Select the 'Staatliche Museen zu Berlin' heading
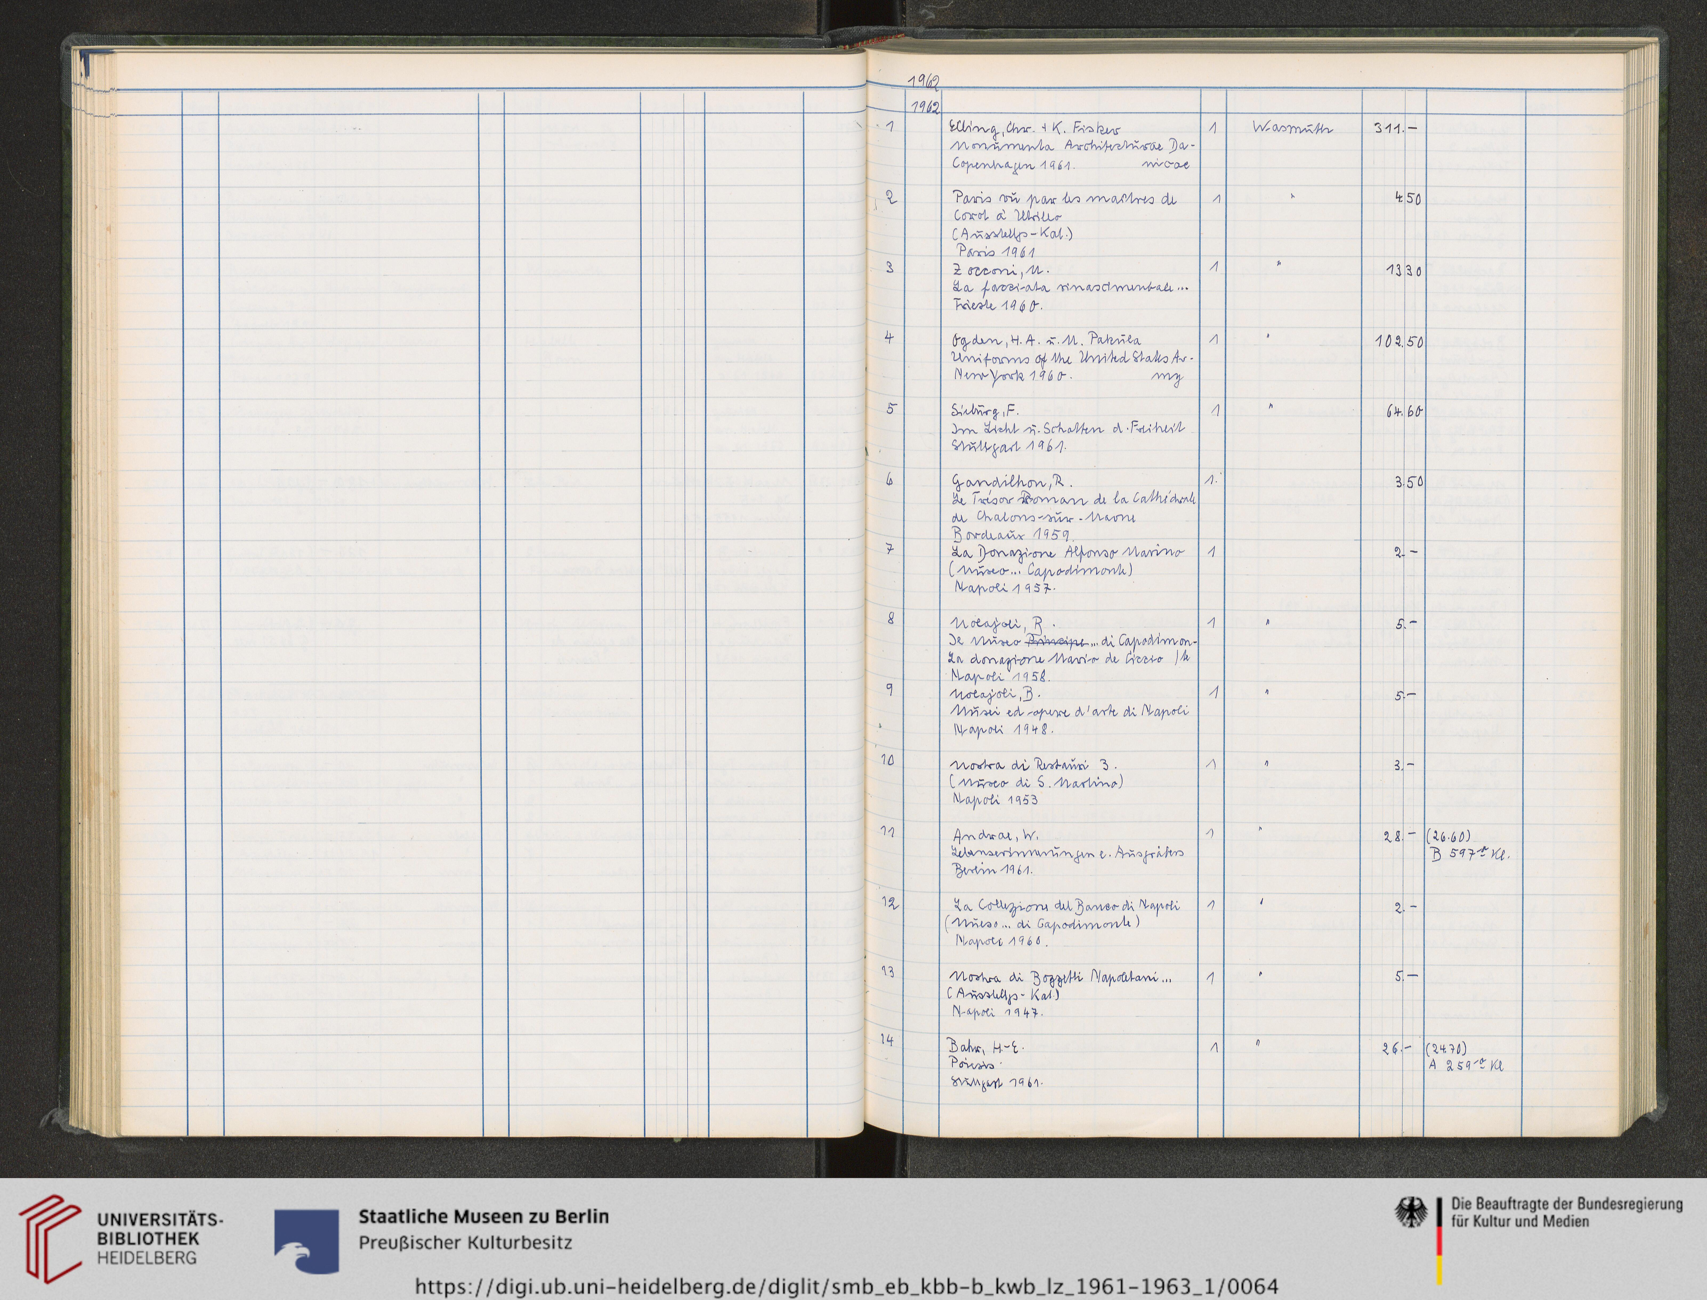Screen dimensions: 1707x1300 pos(484,1216)
